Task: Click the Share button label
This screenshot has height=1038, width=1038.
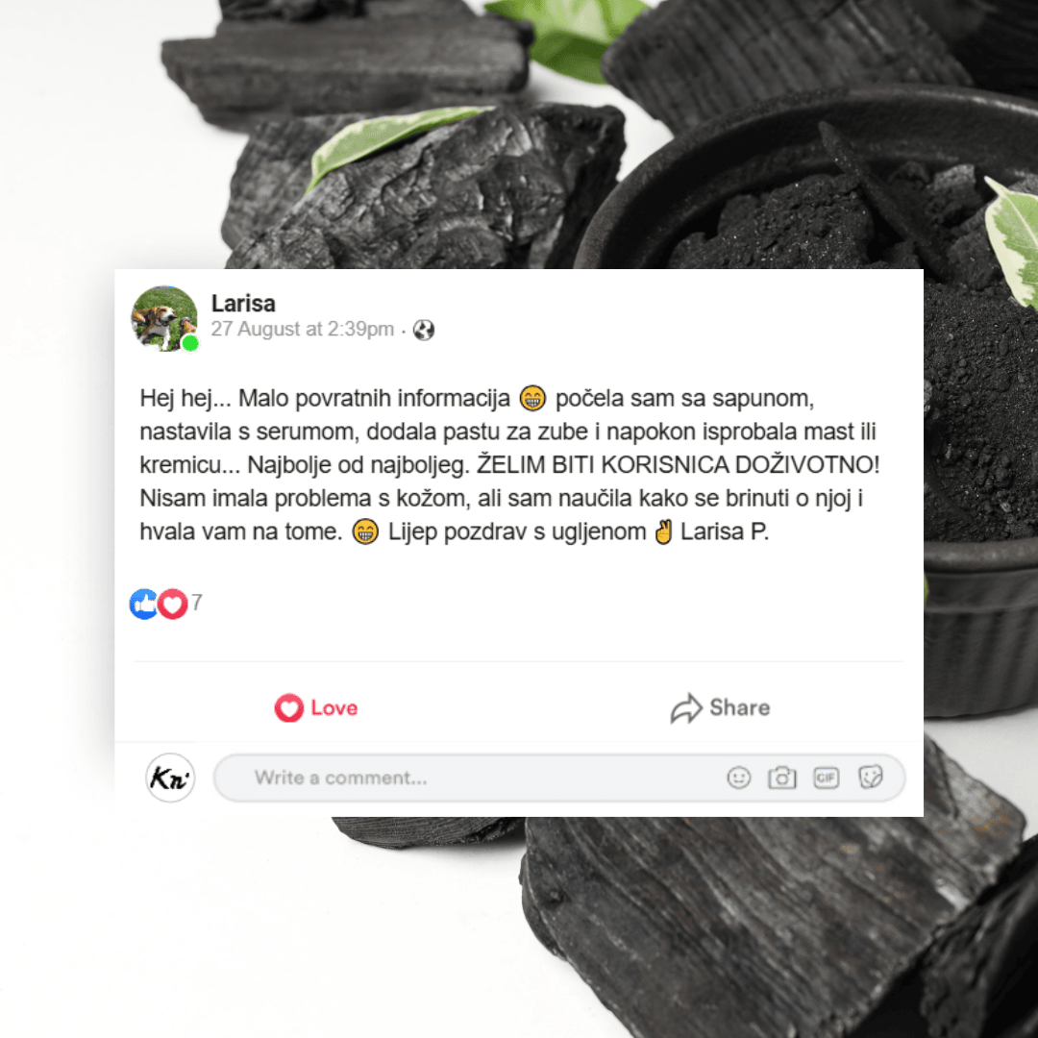Action: tap(739, 707)
